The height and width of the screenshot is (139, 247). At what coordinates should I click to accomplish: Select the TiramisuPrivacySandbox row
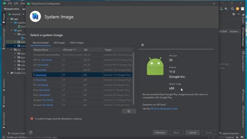82,55
